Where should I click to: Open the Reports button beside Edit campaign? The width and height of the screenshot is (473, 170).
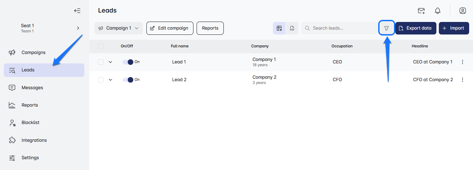click(210, 28)
